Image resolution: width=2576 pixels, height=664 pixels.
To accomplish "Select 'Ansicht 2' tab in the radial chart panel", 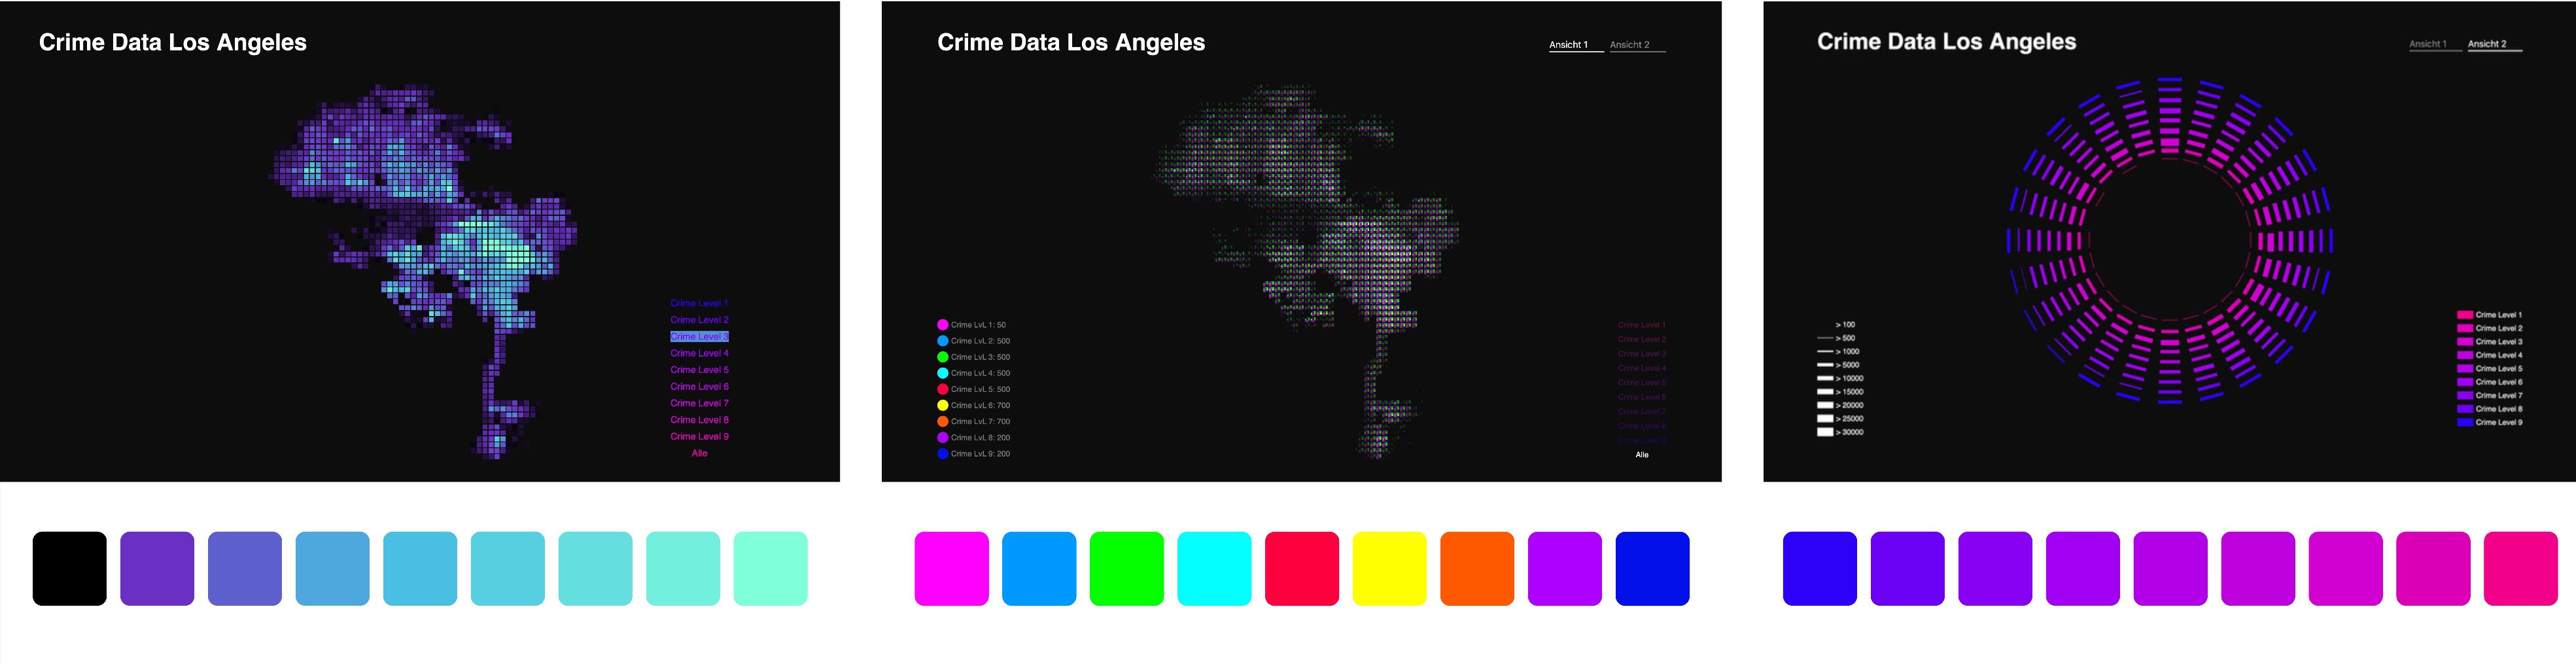I will tap(2486, 44).
